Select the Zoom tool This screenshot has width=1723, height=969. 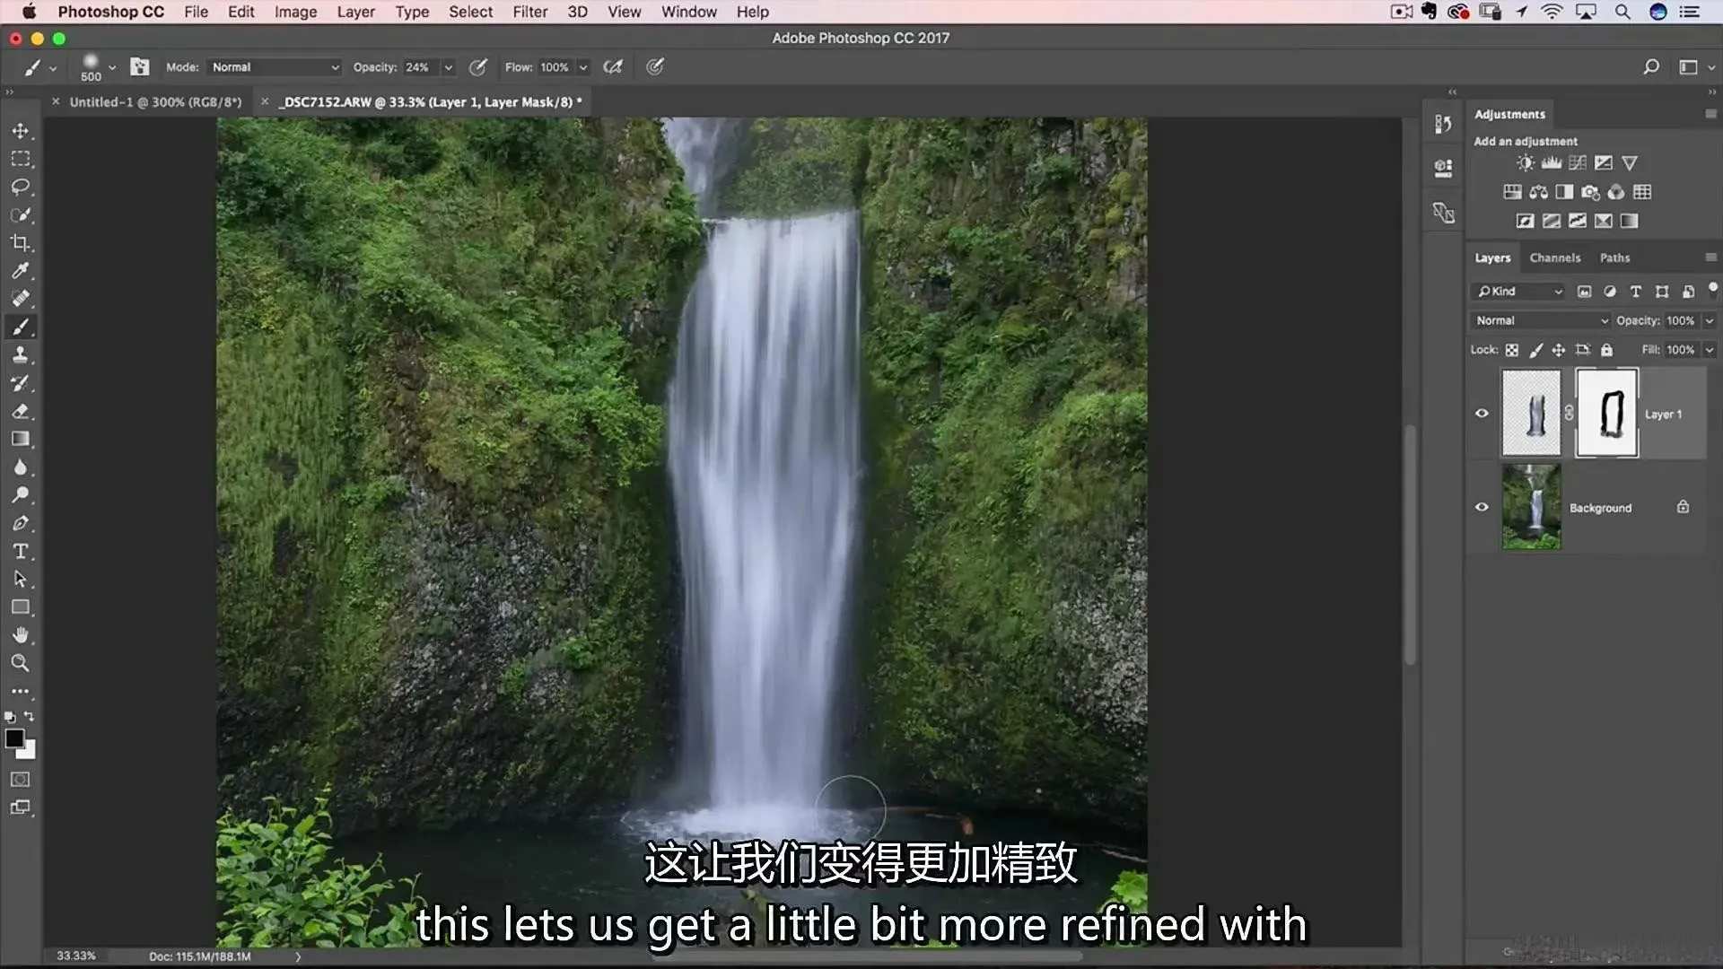point(21,663)
